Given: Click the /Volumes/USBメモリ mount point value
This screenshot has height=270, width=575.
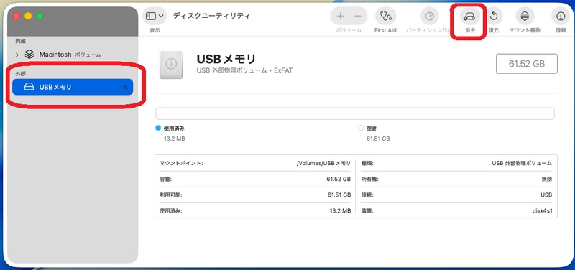Looking at the screenshot, I should pos(323,164).
